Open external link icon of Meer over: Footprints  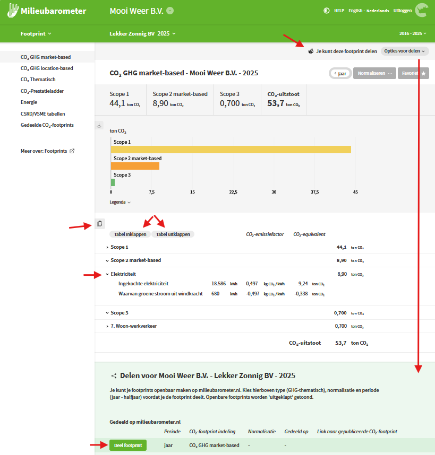pos(72,151)
